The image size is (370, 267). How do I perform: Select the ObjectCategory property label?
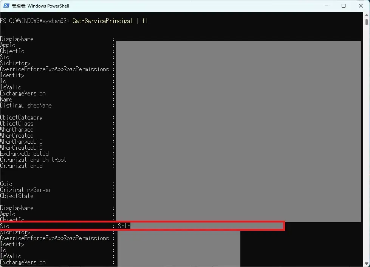click(x=22, y=118)
